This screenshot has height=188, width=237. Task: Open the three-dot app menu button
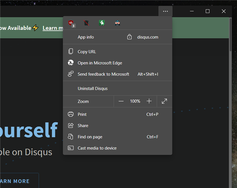[x=166, y=11]
